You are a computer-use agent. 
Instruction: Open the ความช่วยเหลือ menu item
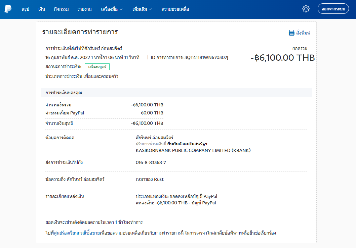click(175, 9)
